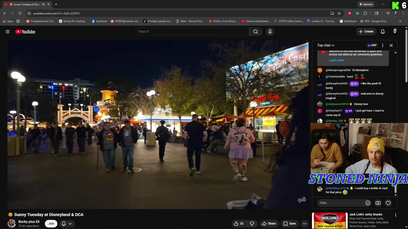
Task: Open Chrome media controls icon
Action: (x=388, y=13)
